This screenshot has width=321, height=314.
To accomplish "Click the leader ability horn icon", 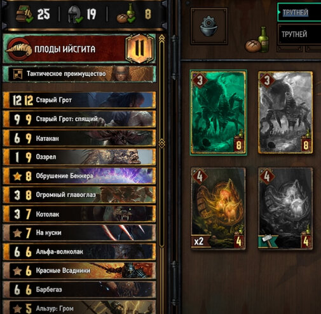I will click(x=18, y=49).
